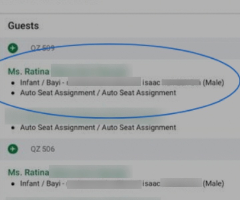The width and height of the screenshot is (240, 200).
Task: Open Ms. Ratina guest name under QZ 509
Action: pyautogui.click(x=28, y=71)
